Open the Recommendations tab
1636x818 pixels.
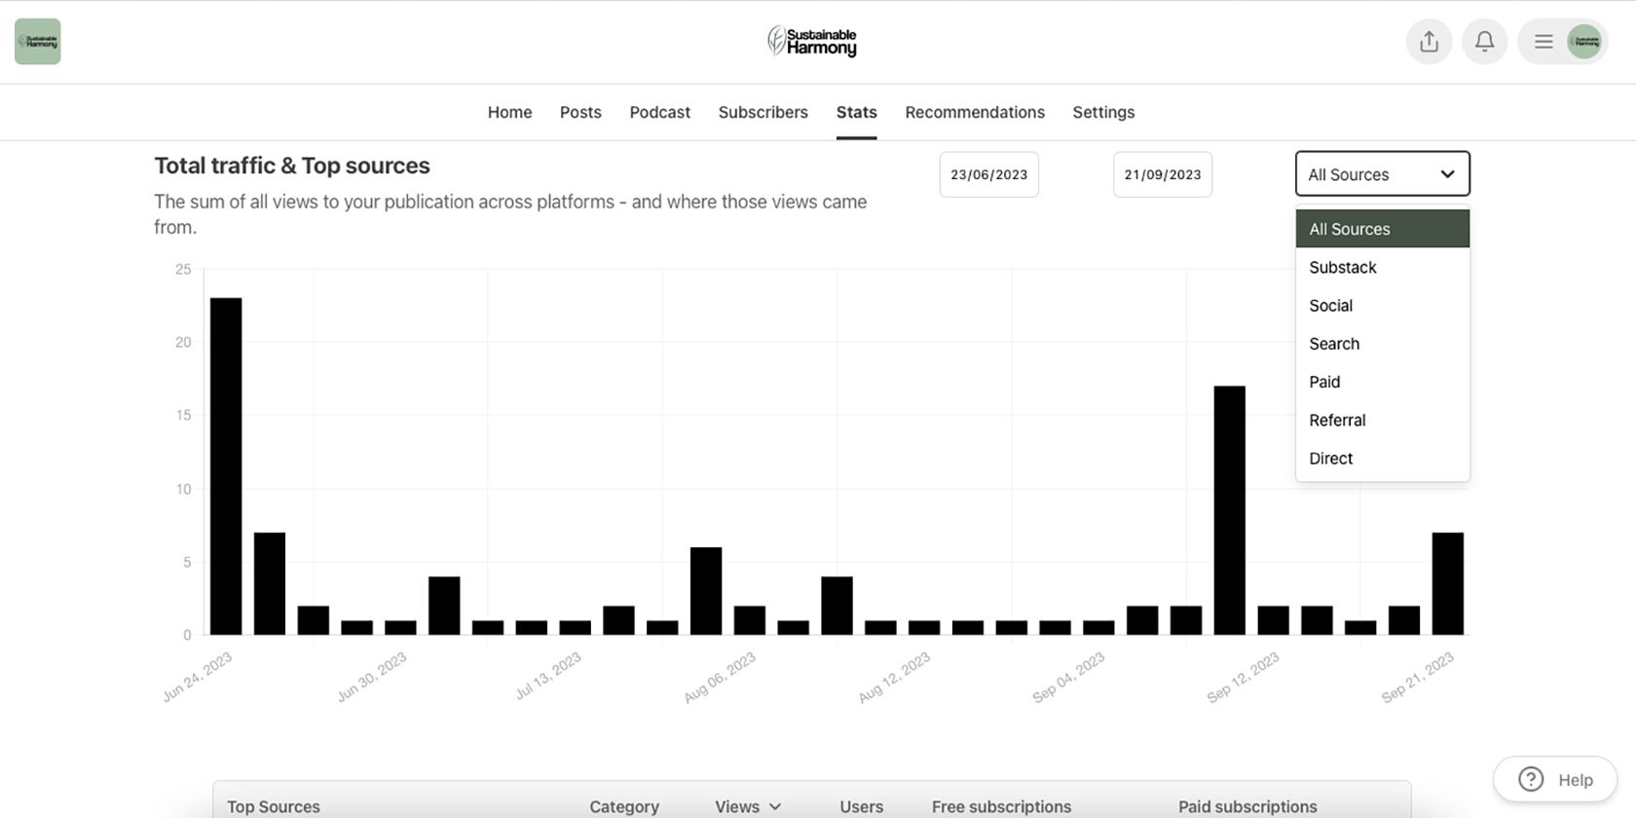point(974,112)
